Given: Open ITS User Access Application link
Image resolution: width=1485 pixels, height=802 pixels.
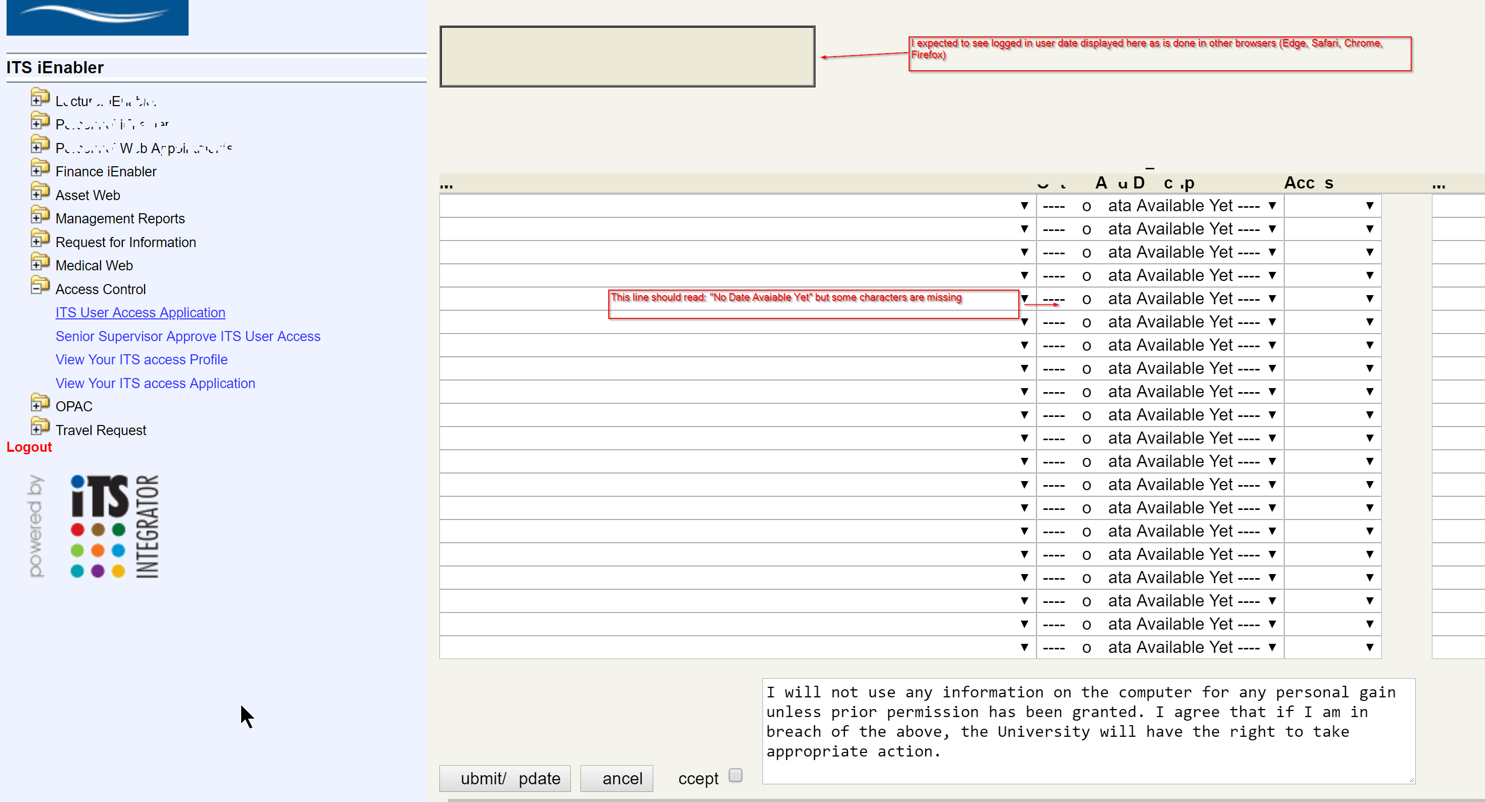Looking at the screenshot, I should coord(140,312).
